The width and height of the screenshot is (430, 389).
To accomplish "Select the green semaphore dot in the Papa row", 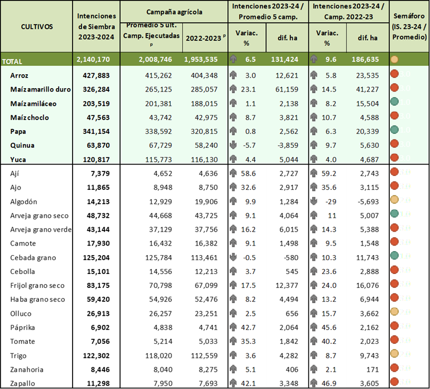I will 394,130.
